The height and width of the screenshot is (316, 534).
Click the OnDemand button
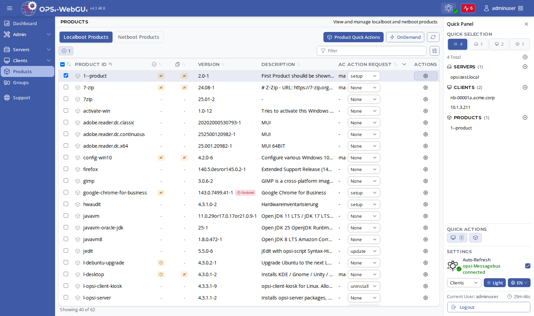pyautogui.click(x=405, y=37)
